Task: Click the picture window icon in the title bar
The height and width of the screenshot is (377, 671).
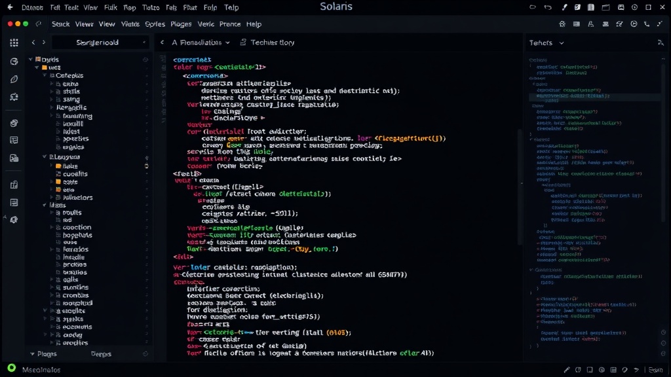Action: pos(621,7)
